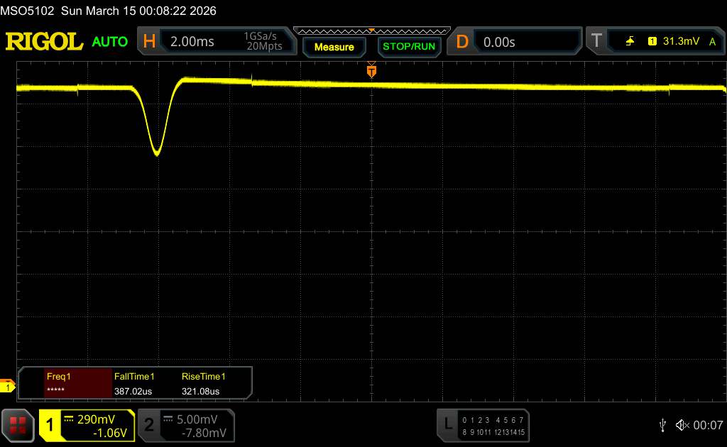The width and height of the screenshot is (727, 447).
Task: Open the 2.00ms timebase scale setting
Action: click(192, 42)
